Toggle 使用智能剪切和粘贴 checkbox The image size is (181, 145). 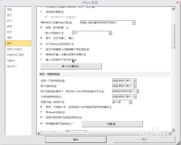point(42,124)
